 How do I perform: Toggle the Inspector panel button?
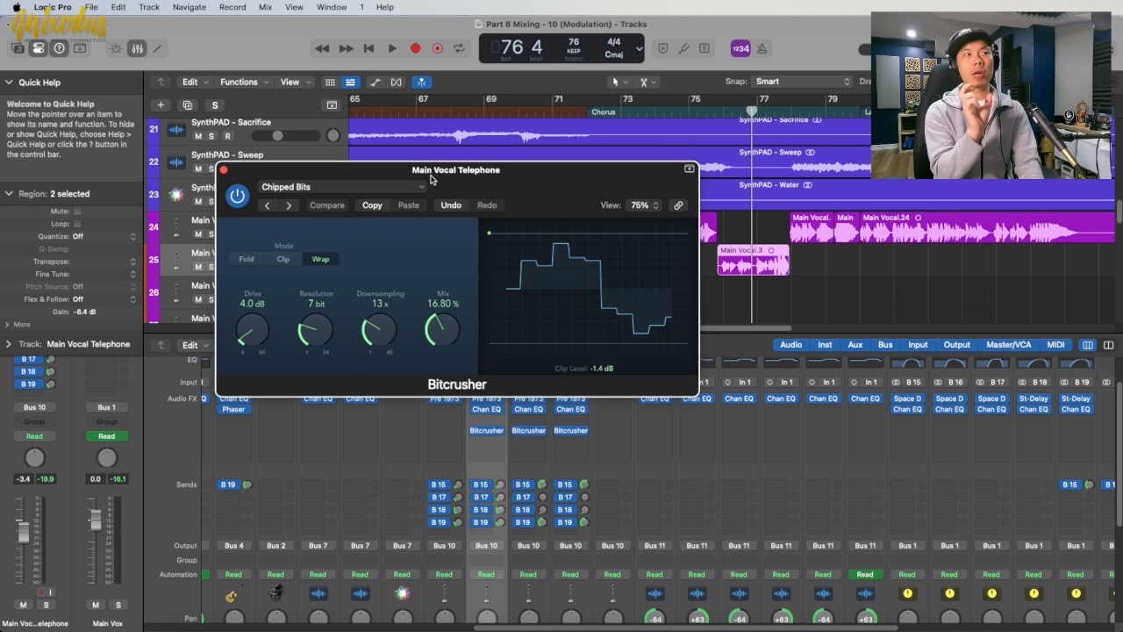[x=39, y=48]
